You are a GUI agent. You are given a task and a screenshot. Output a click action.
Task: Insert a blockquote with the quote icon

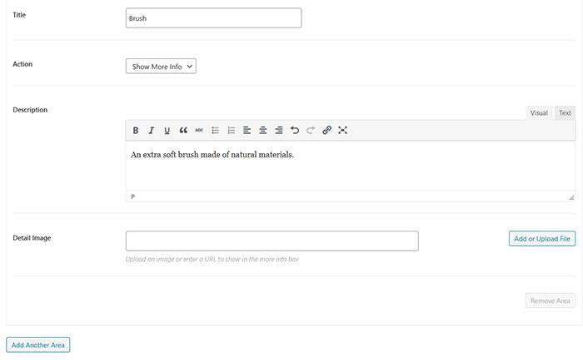pos(183,131)
